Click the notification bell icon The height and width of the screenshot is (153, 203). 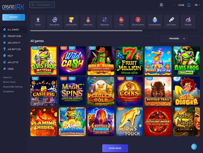(x=189, y=5)
